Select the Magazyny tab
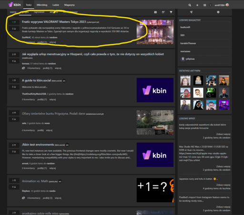244x215 pixels. click(x=70, y=5)
